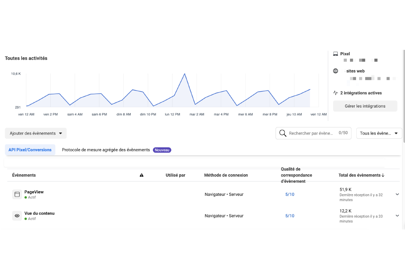The image size is (405, 268).
Task: Open the Ajouter des évènements dropdown
Action: (36, 133)
